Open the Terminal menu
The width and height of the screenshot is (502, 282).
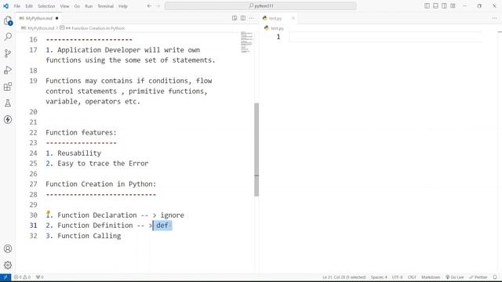106,6
